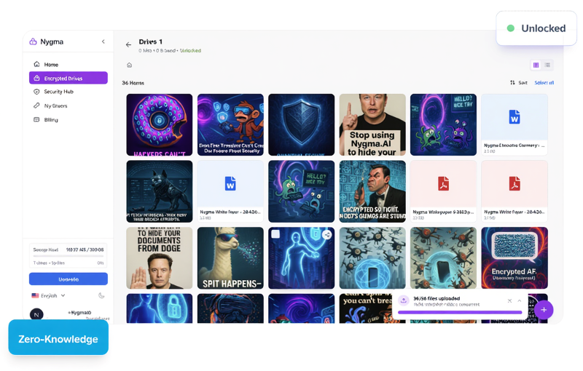Open the 'Stop using Nygma.AI' image
583x371 pixels.
372,124
